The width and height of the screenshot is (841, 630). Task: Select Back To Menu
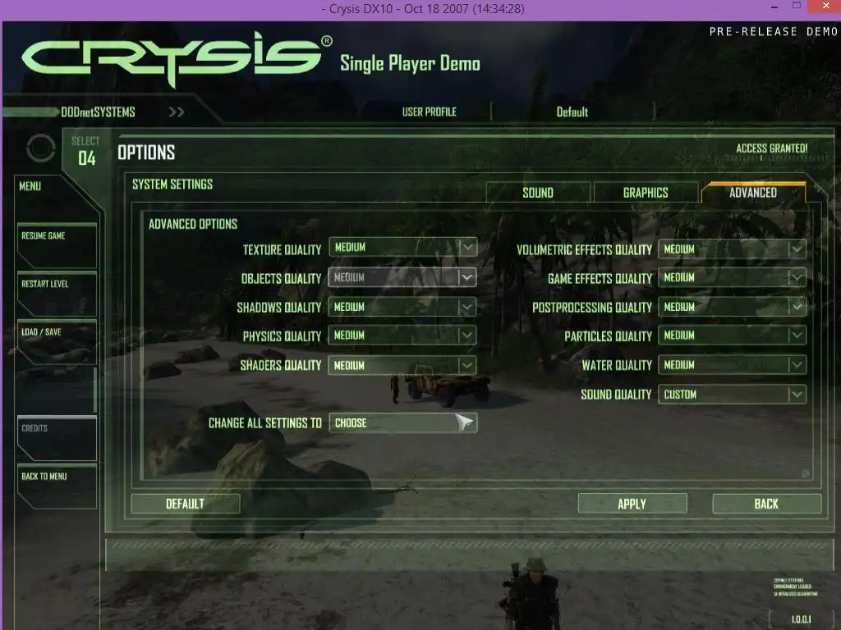[x=57, y=486]
